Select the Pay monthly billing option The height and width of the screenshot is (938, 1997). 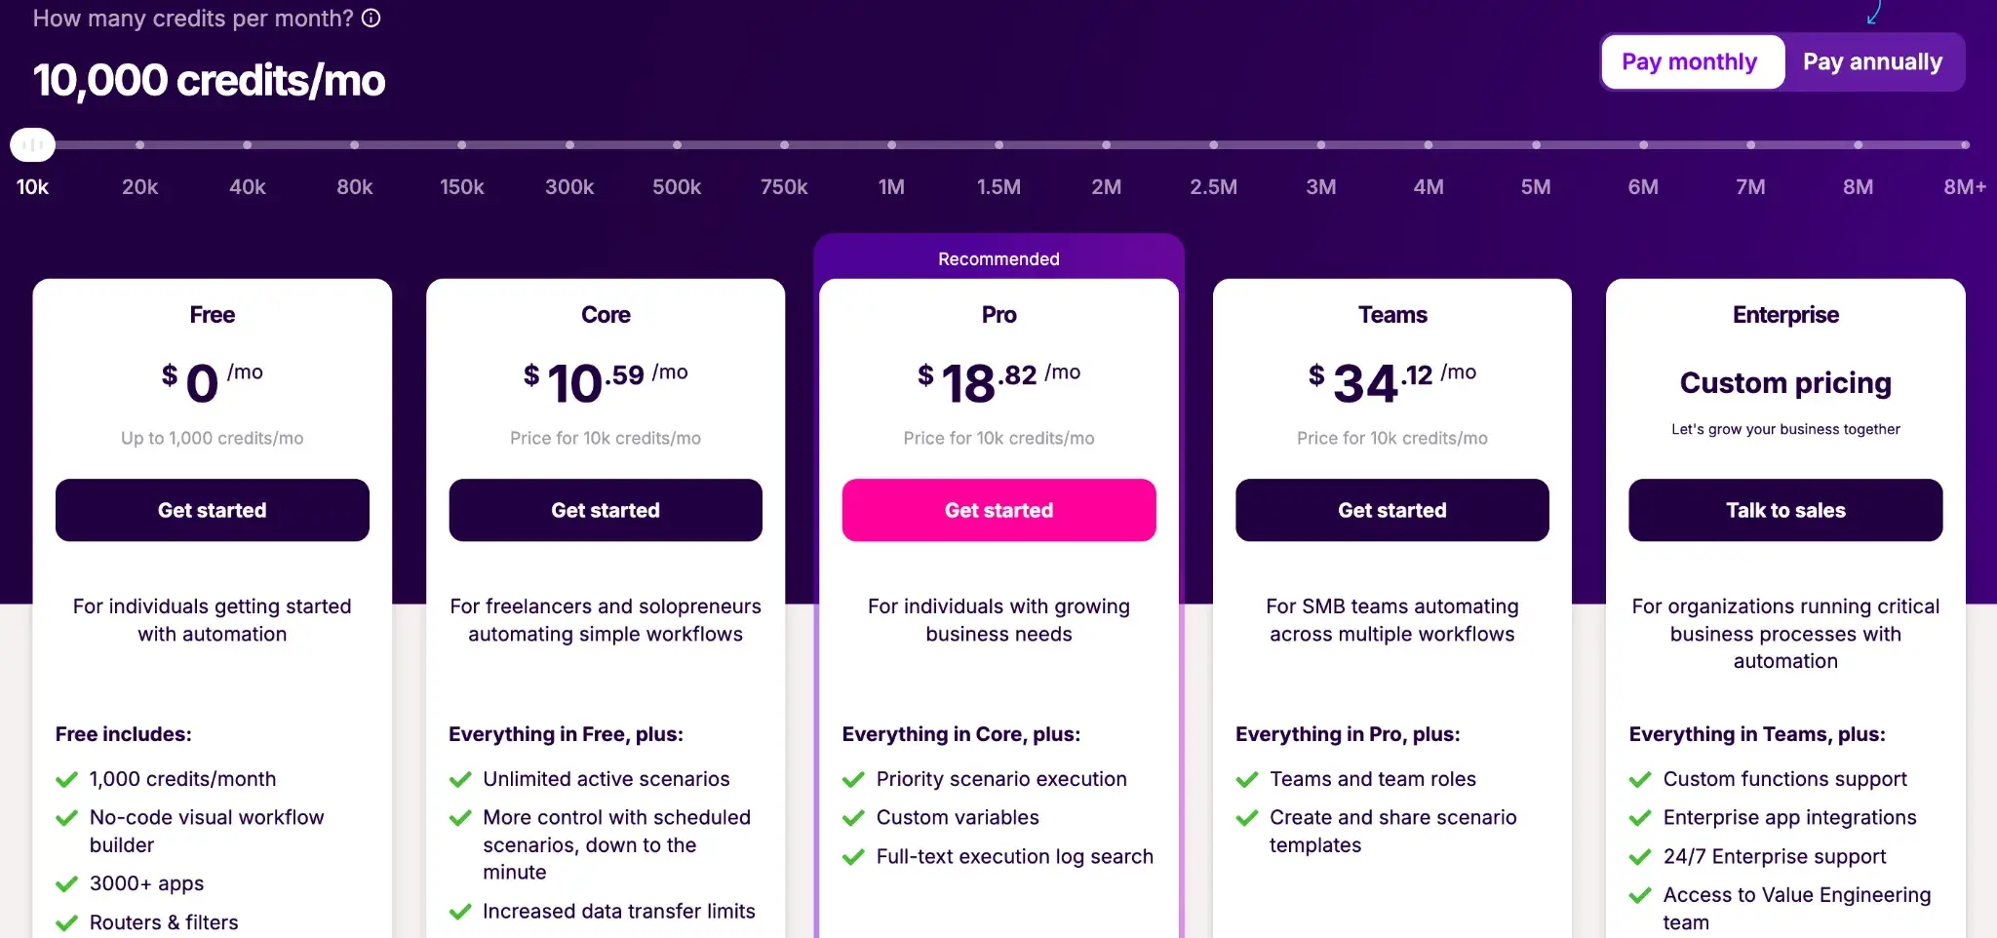1689,62
